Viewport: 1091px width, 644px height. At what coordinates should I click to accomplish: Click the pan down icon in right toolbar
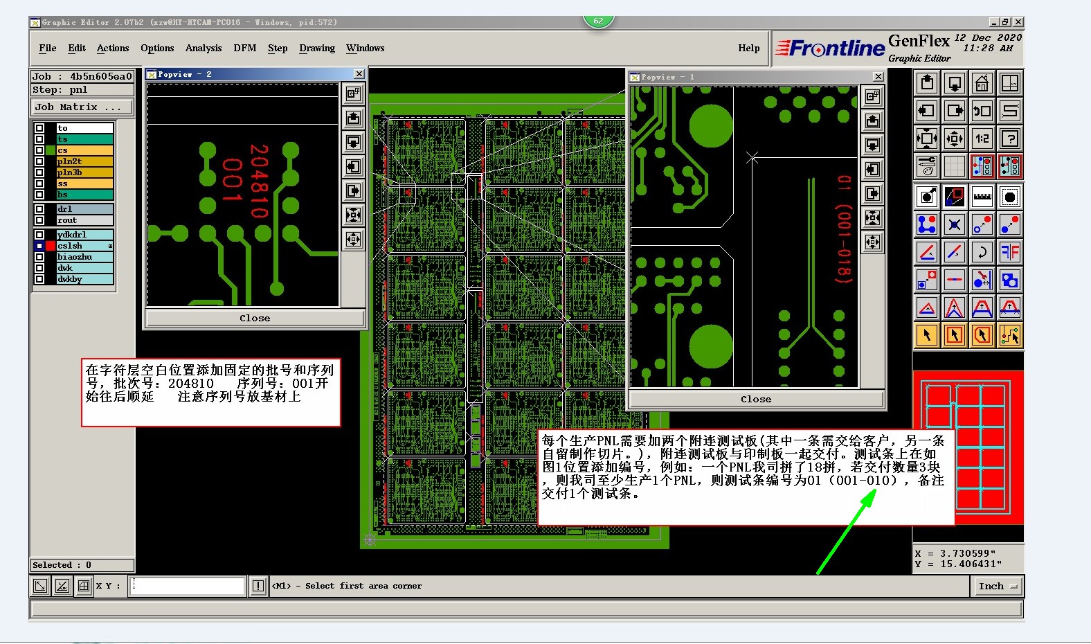955,84
